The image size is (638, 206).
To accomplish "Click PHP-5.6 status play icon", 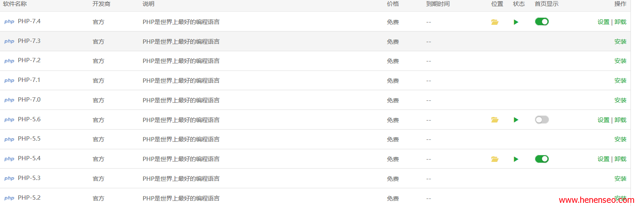I will coord(516,120).
